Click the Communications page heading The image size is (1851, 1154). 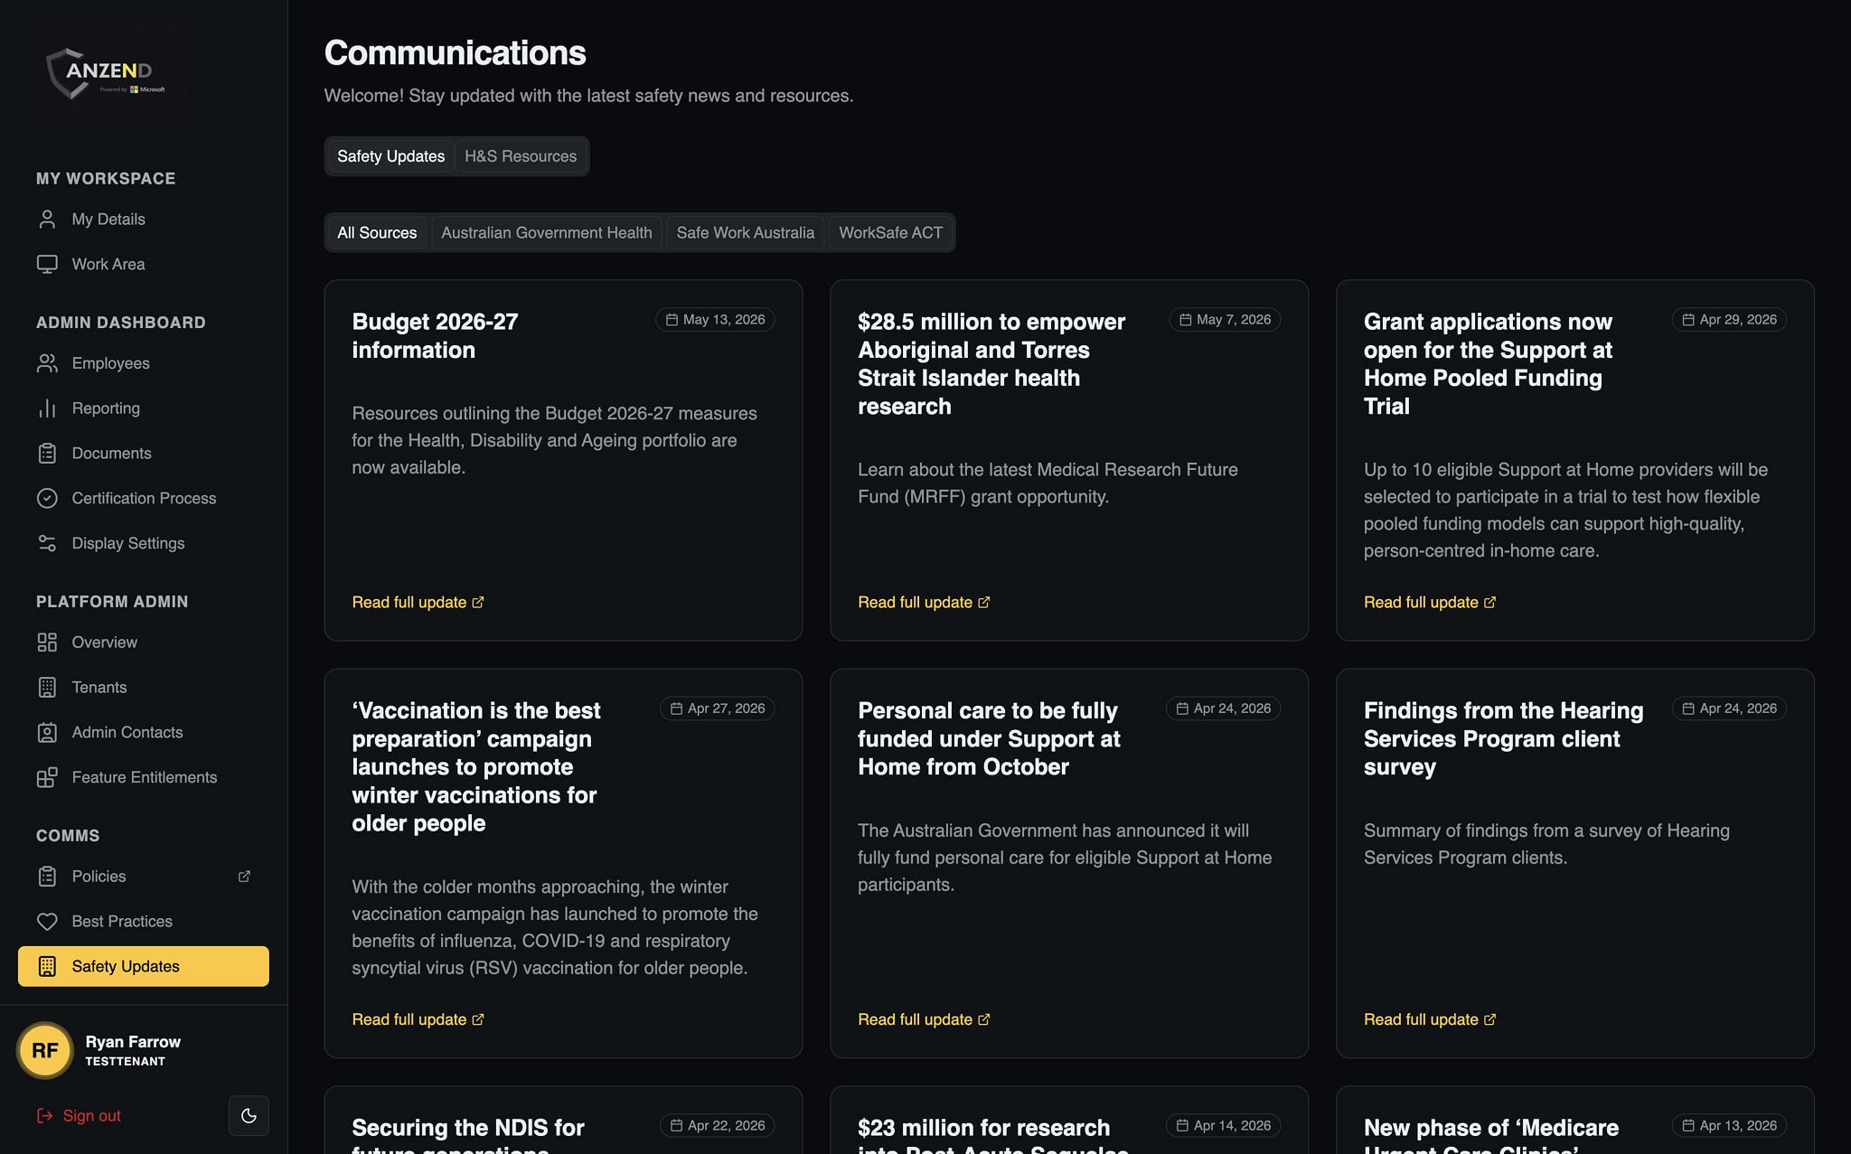pos(456,53)
